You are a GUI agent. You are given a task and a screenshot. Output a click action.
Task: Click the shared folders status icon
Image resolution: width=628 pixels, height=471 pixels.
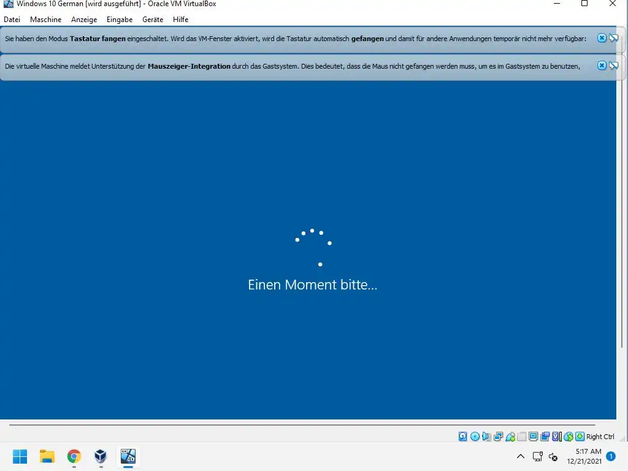coord(521,437)
